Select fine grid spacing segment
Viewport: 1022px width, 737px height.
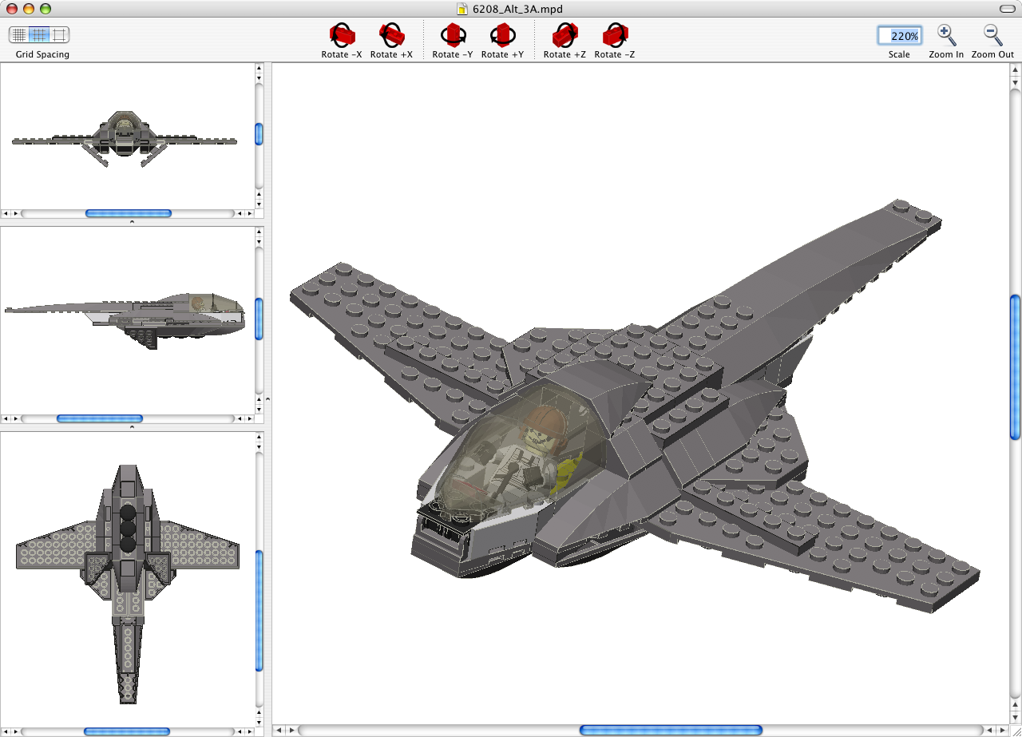tap(19, 34)
